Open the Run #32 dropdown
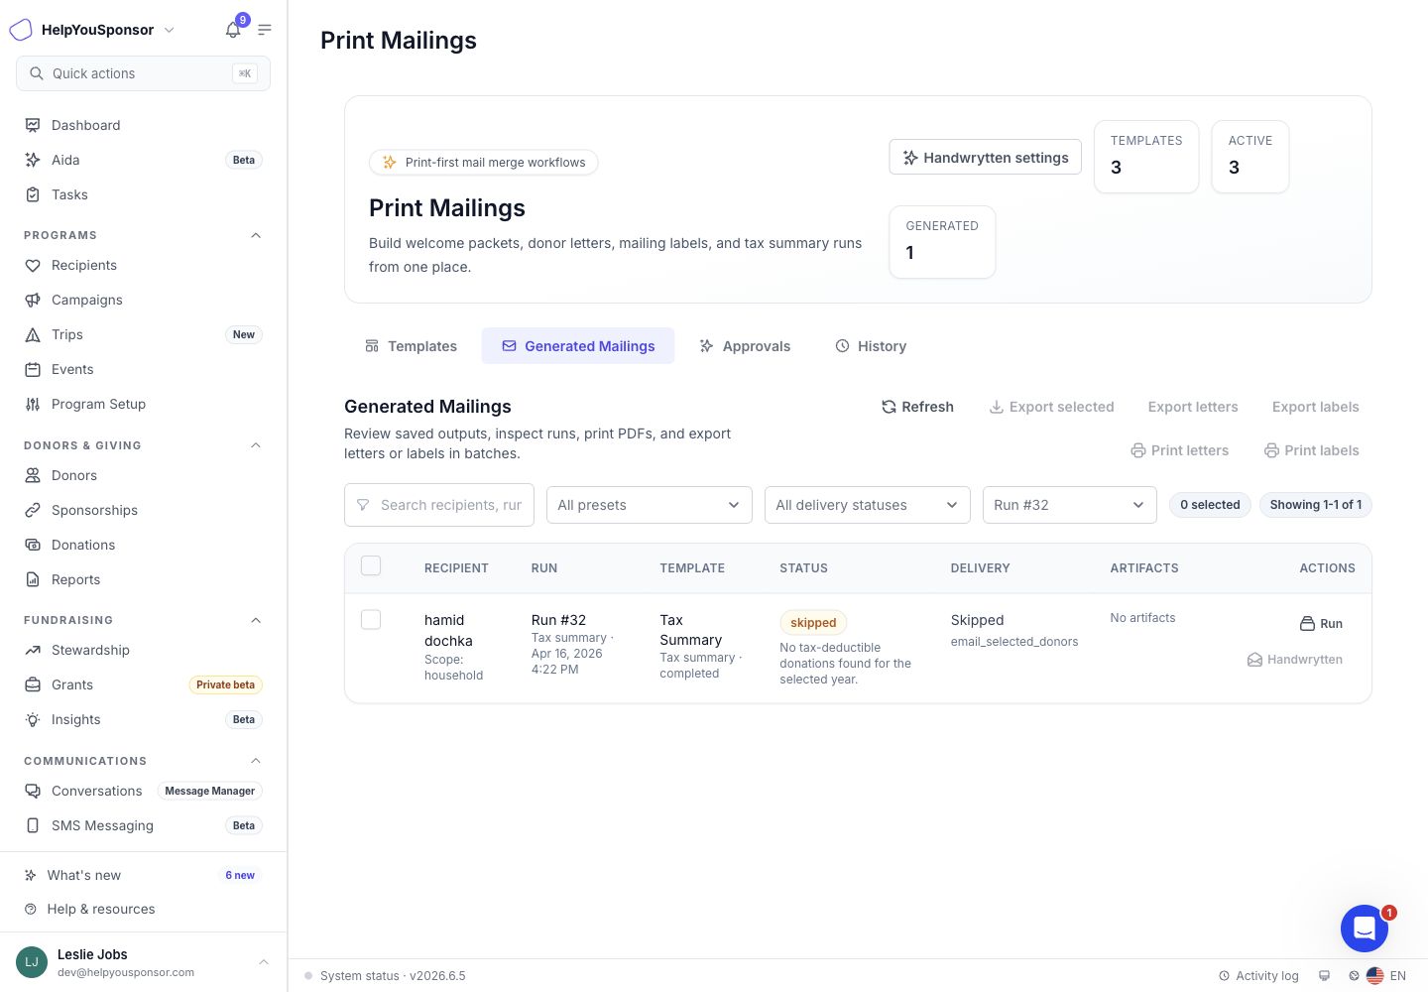The image size is (1428, 992). point(1070,505)
